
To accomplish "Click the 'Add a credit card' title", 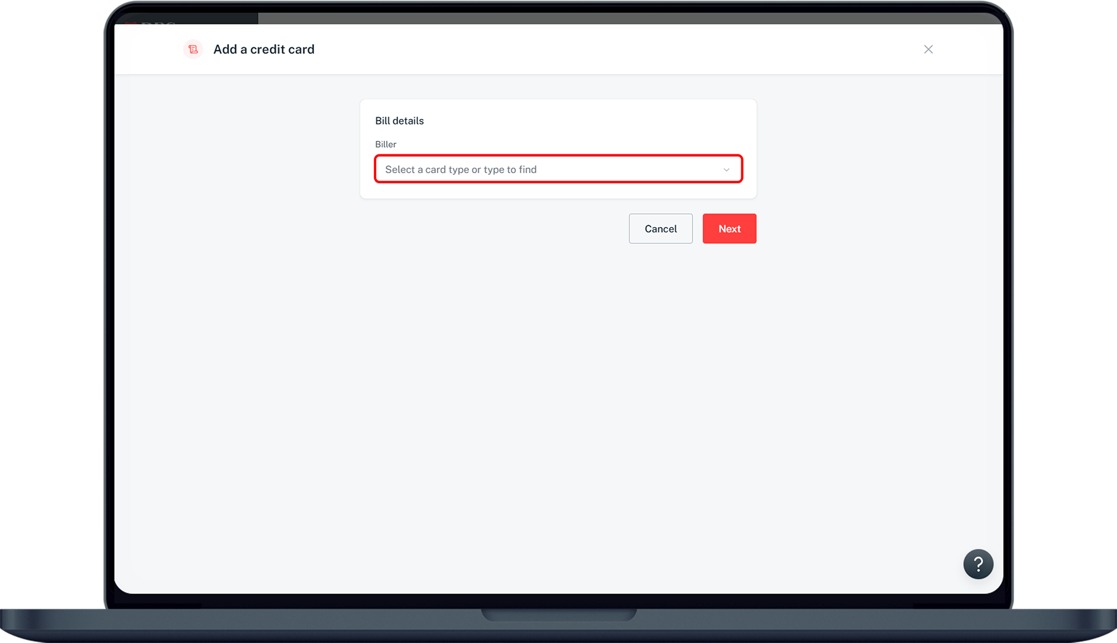I will point(264,49).
